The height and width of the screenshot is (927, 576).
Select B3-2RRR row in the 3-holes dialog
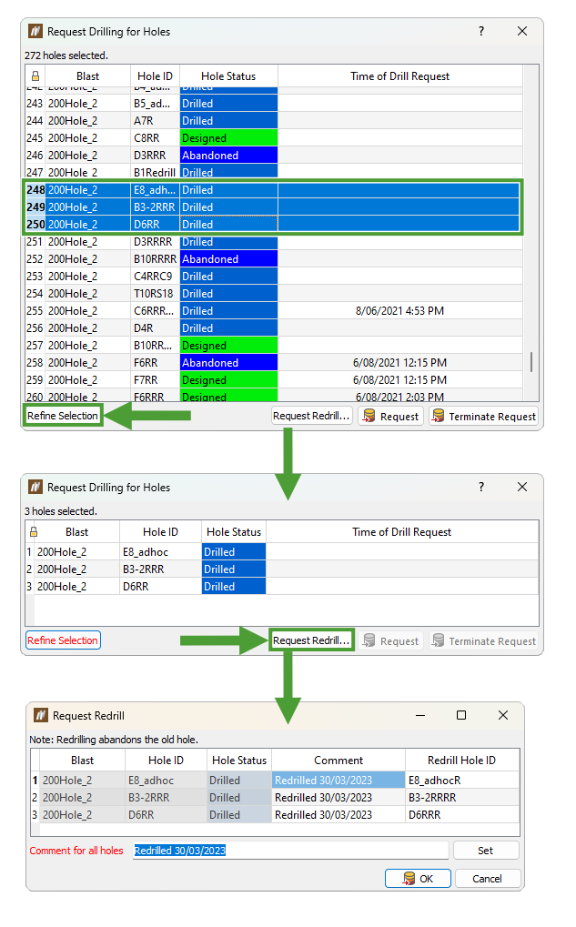click(282, 569)
